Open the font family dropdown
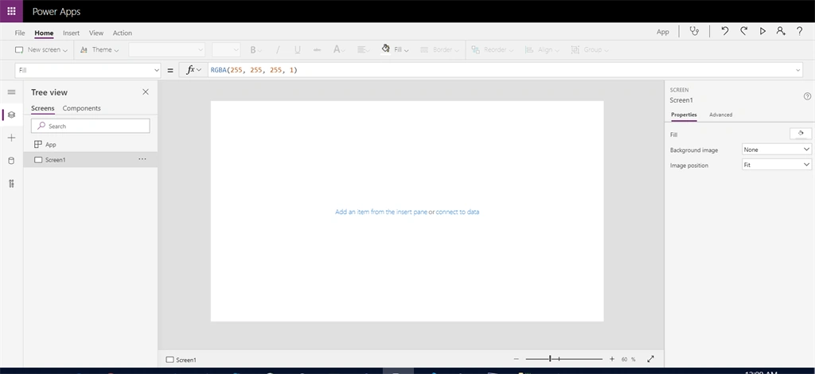The image size is (815, 374). click(167, 50)
